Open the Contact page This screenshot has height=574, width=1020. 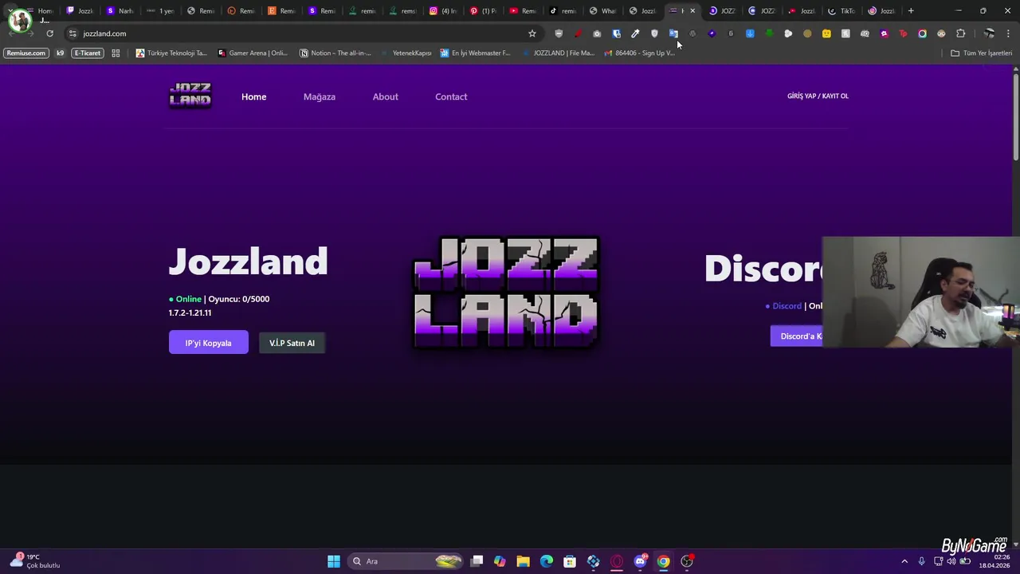451,96
